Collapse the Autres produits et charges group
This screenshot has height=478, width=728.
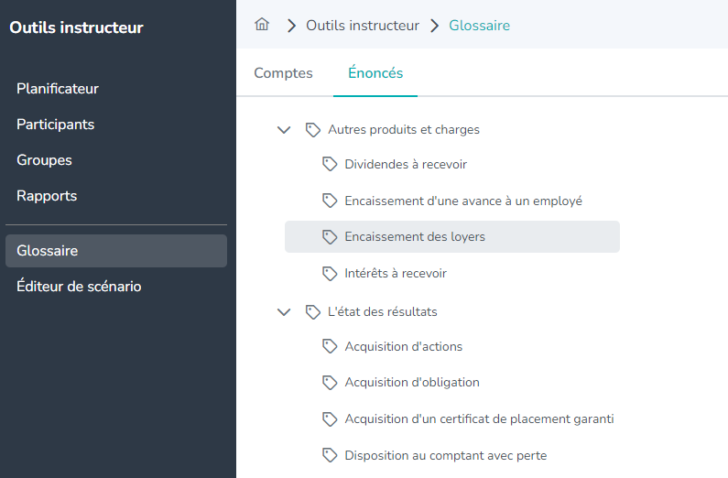coord(284,130)
